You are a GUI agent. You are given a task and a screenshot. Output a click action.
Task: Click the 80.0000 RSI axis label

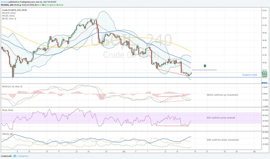[265, 110]
